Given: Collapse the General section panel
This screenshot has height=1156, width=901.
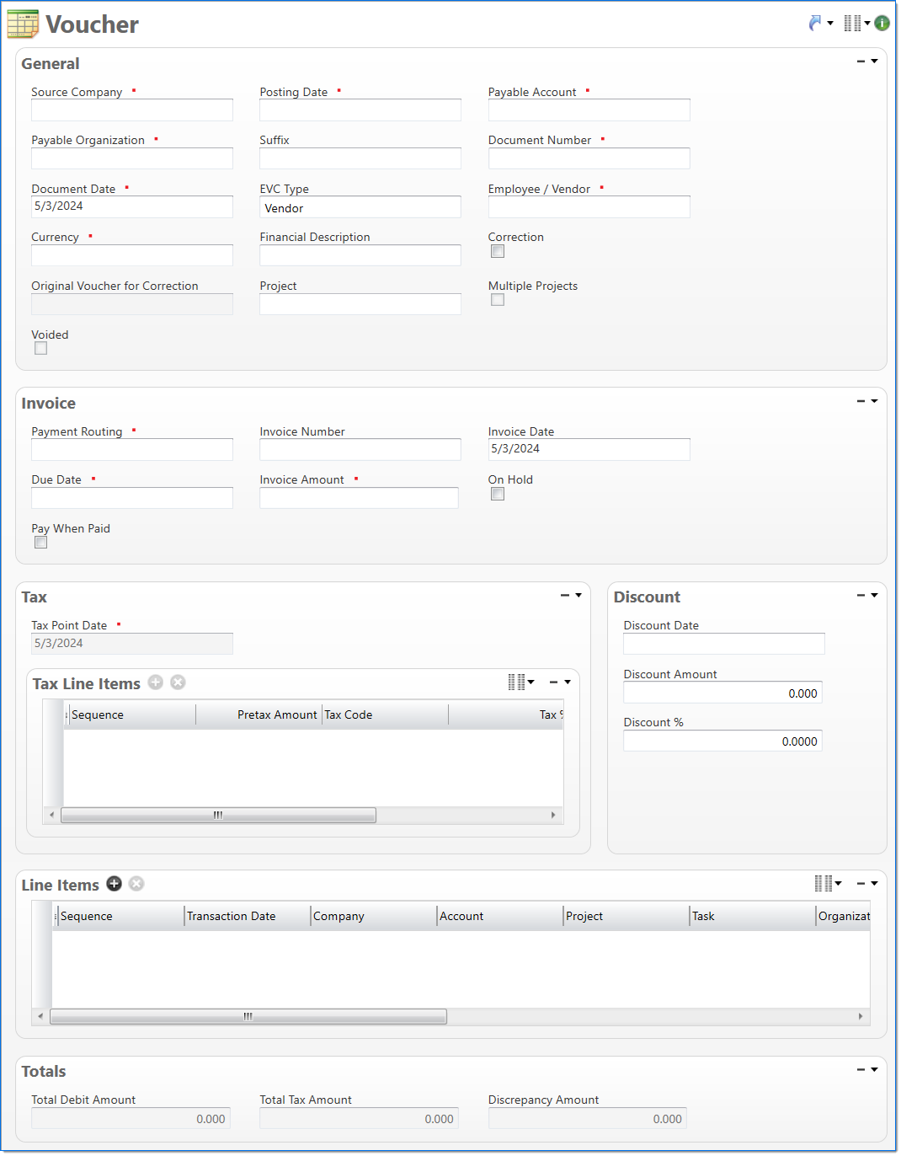Looking at the screenshot, I should [x=861, y=62].
